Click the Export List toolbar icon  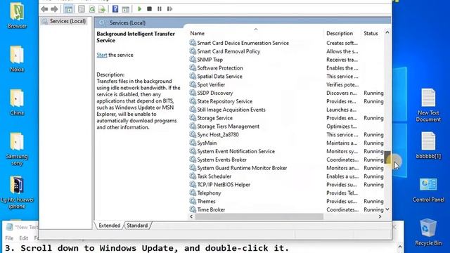(102, 9)
